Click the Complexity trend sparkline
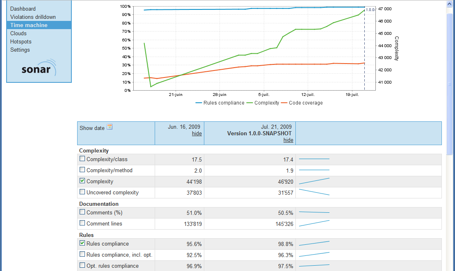Screen dimensions: 455x271 tap(314, 181)
